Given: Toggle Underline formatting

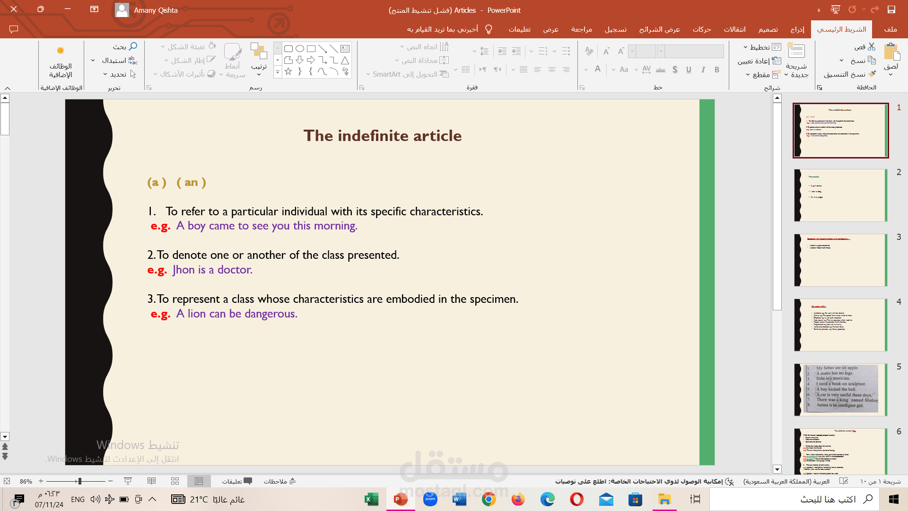Looking at the screenshot, I should [689, 70].
